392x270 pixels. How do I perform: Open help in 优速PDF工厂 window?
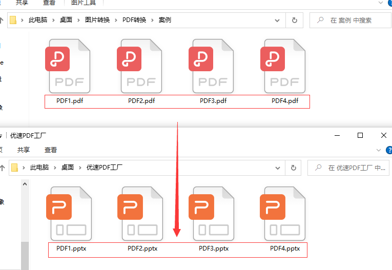click(389, 150)
